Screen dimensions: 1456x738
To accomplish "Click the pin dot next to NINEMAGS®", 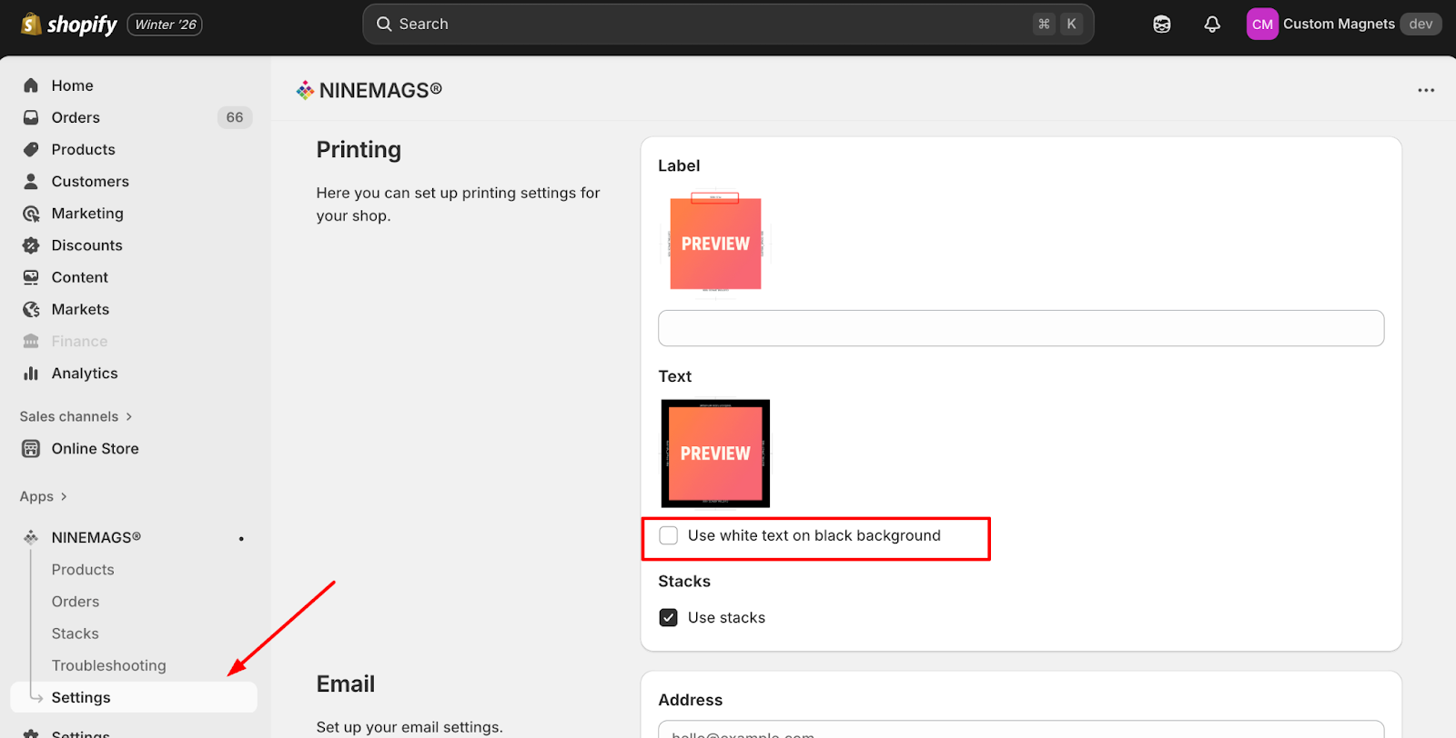I will tap(241, 539).
